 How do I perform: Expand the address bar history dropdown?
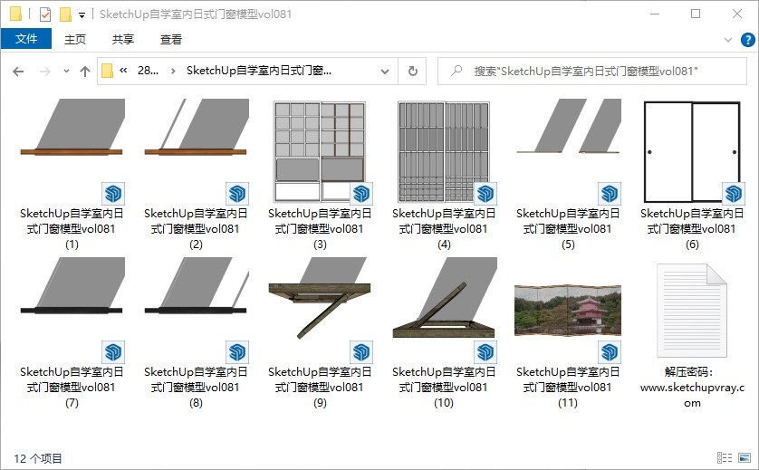385,72
